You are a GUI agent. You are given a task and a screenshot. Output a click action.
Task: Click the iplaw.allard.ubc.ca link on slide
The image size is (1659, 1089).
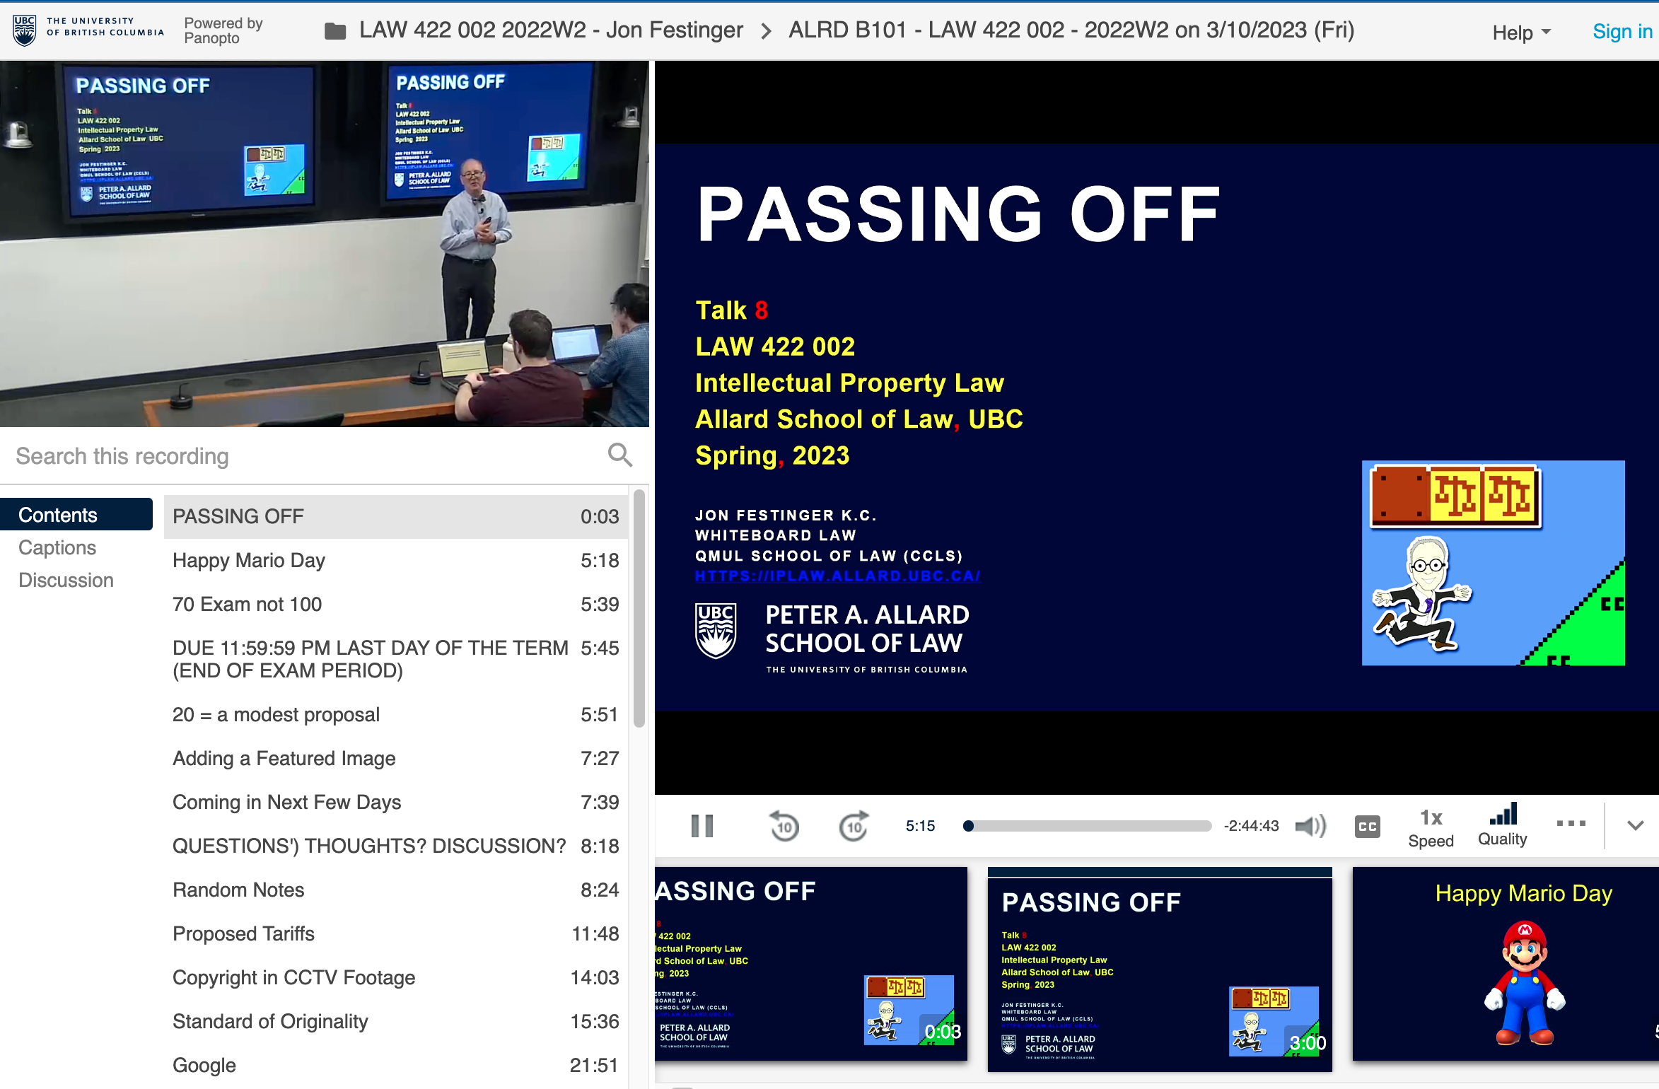pyautogui.click(x=837, y=576)
